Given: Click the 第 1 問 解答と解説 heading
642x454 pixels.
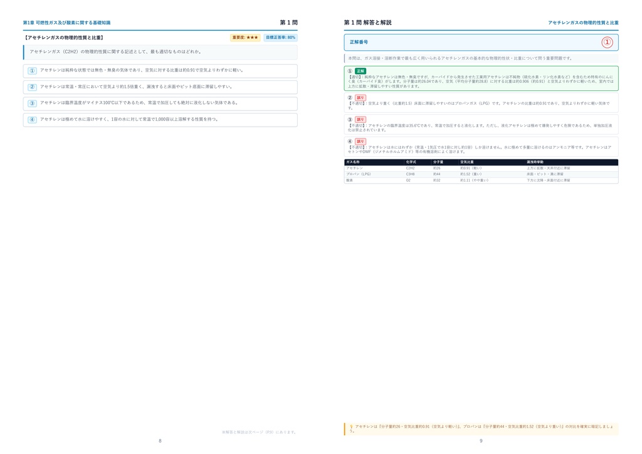Looking at the screenshot, I should click(367, 23).
